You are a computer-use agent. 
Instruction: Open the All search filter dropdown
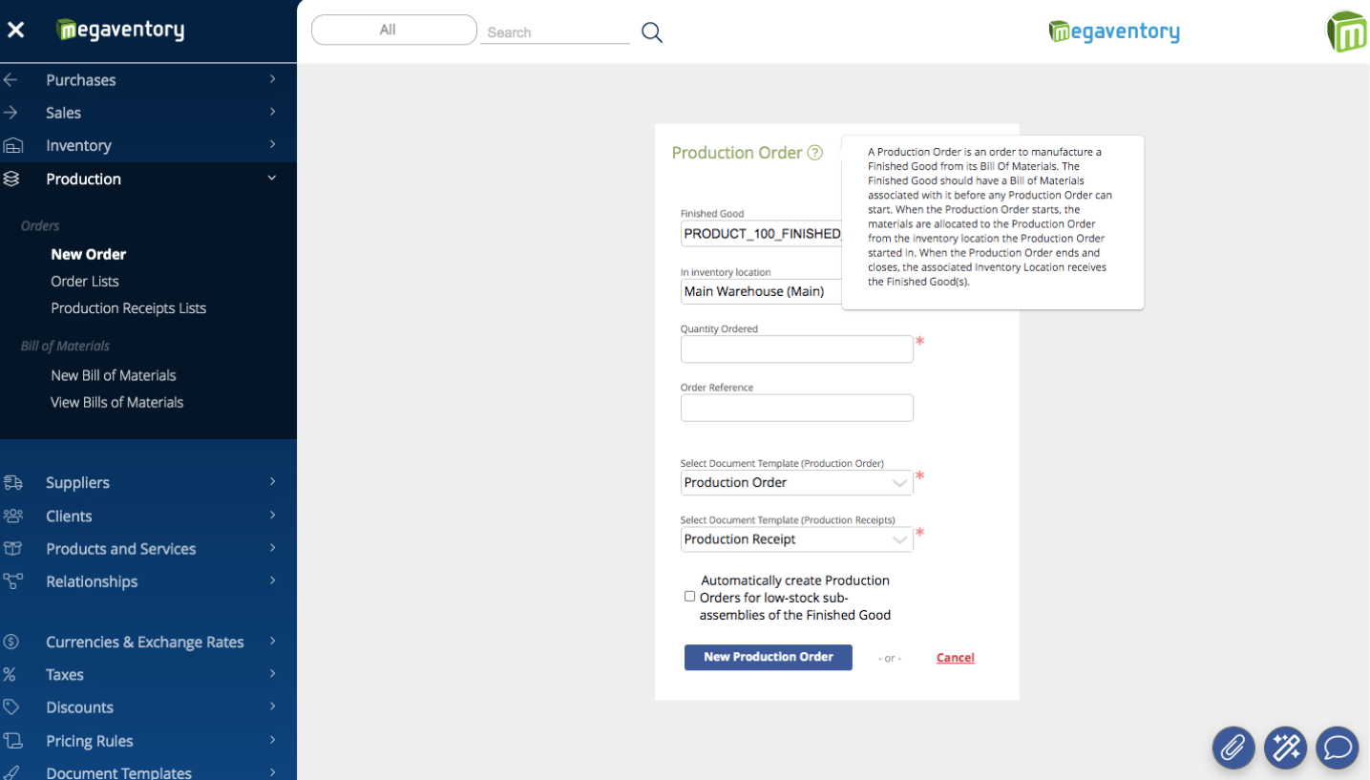(x=394, y=30)
